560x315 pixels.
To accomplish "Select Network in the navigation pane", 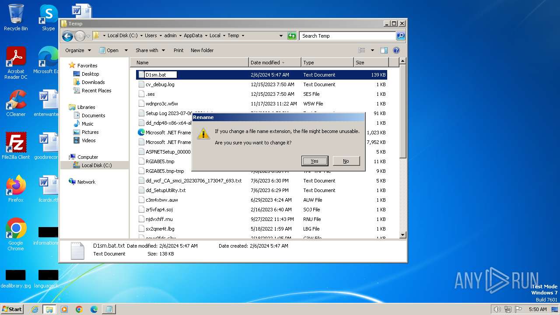I will click(x=86, y=182).
